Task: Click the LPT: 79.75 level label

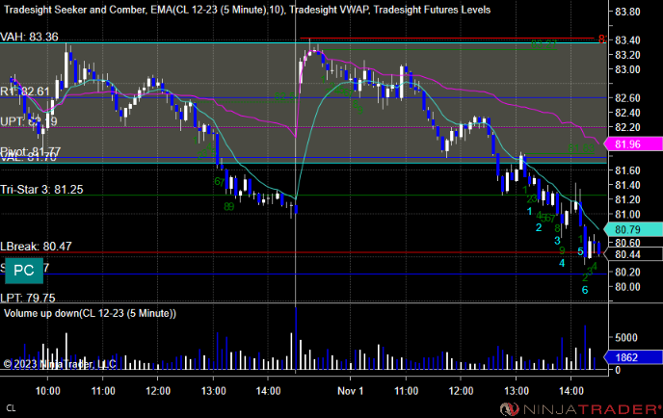Action: 28,298
